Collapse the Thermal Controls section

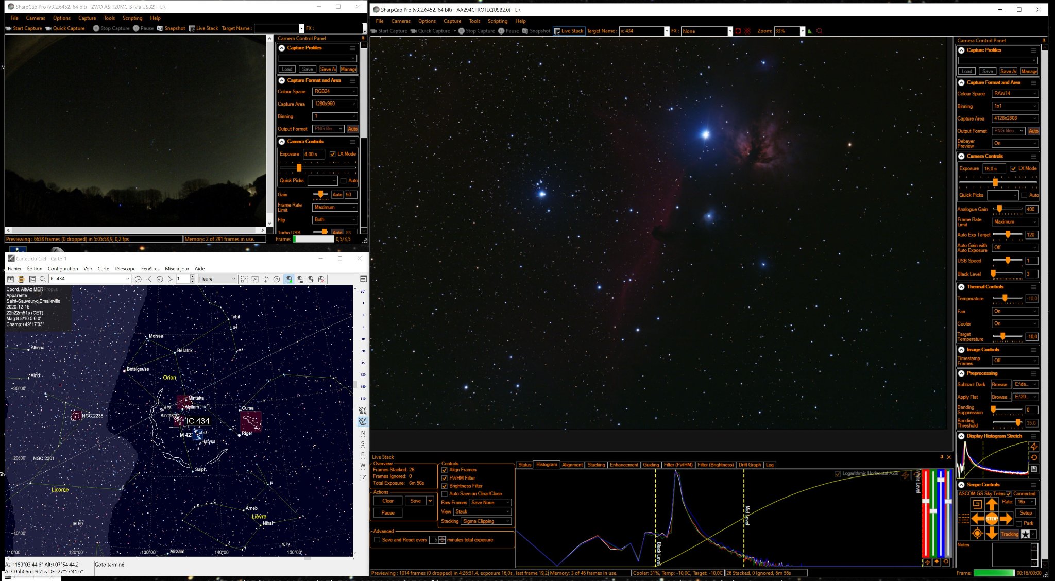point(961,287)
